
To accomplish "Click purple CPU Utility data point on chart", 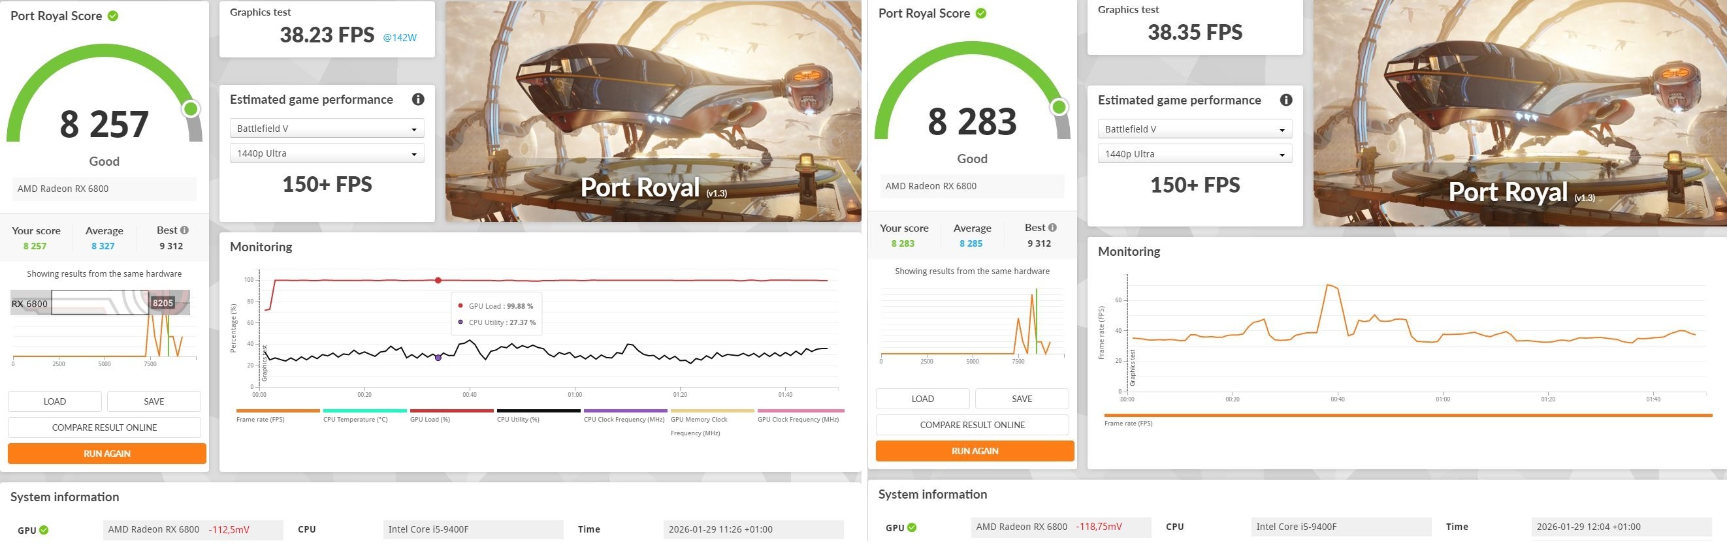I will [438, 358].
